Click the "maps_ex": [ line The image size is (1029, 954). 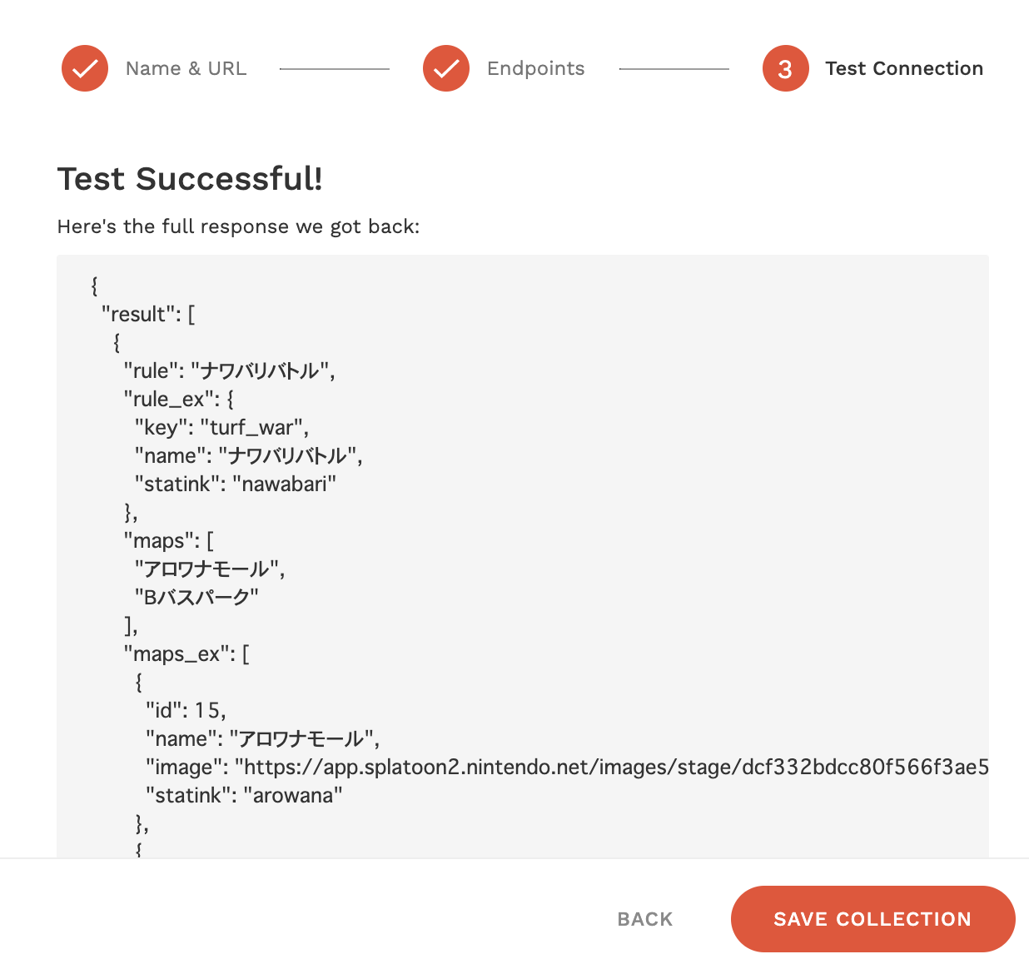[x=186, y=654]
